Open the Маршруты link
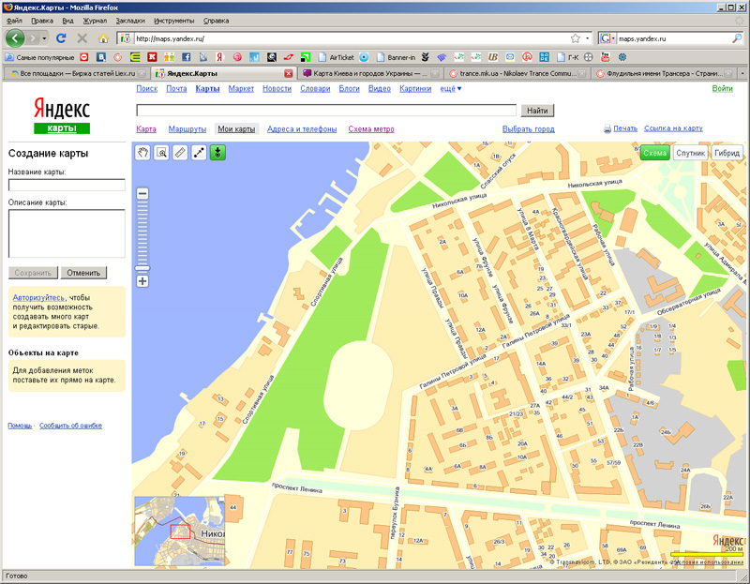This screenshot has height=584, width=750. click(x=187, y=129)
